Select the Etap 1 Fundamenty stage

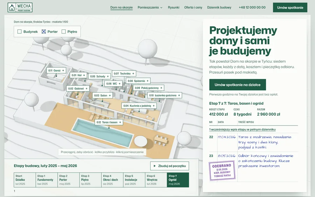pos(47,180)
